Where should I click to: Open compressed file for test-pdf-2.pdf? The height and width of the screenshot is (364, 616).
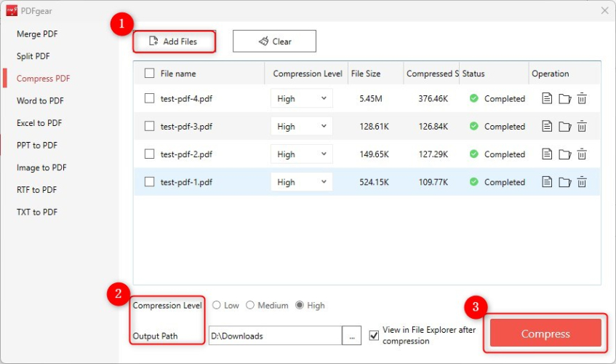click(x=547, y=154)
